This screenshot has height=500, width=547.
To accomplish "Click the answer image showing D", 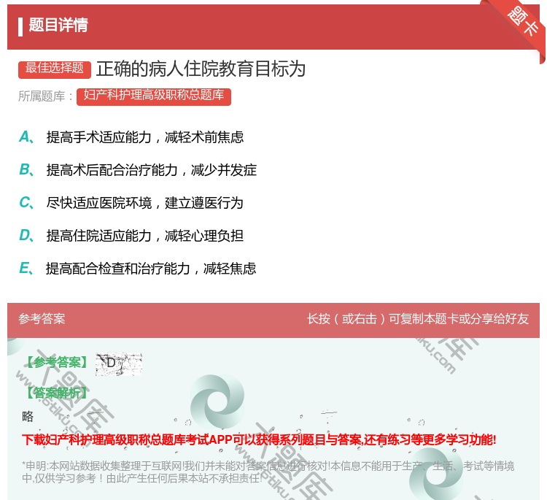I will click(x=119, y=364).
